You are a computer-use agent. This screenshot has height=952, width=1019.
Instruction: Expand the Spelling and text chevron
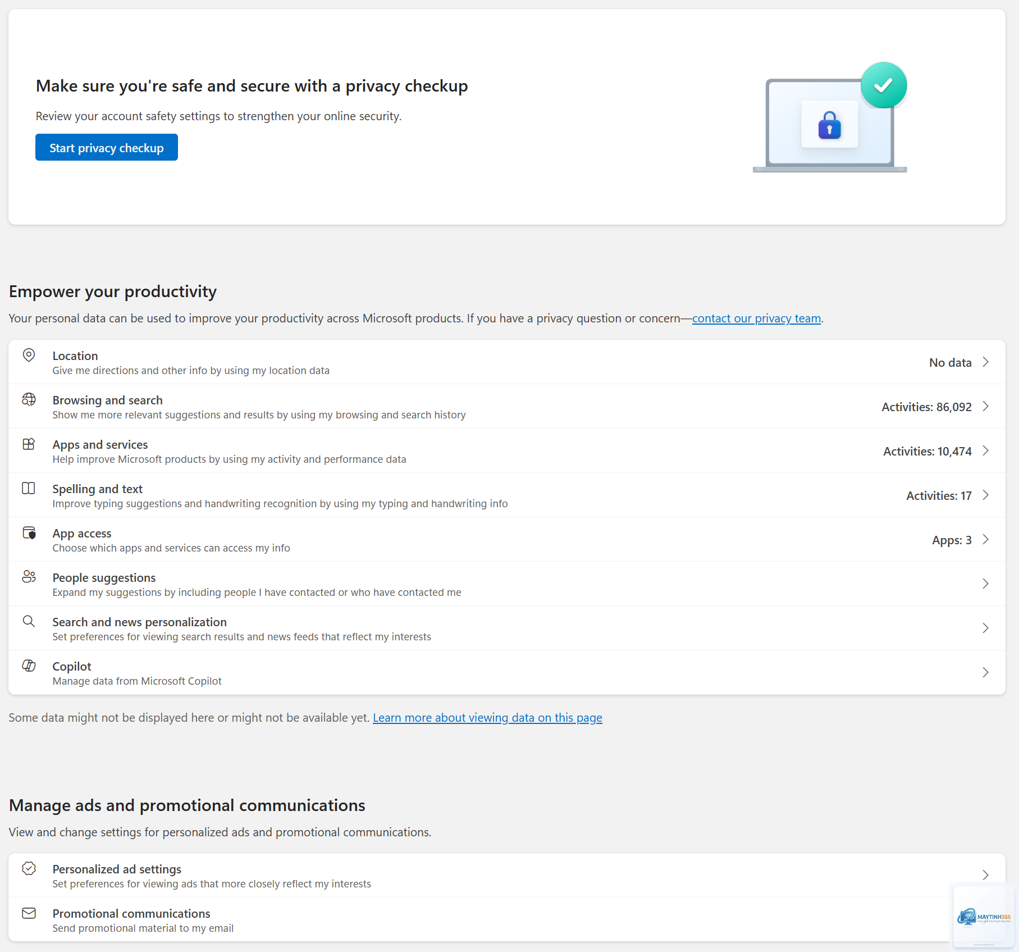[x=985, y=495]
